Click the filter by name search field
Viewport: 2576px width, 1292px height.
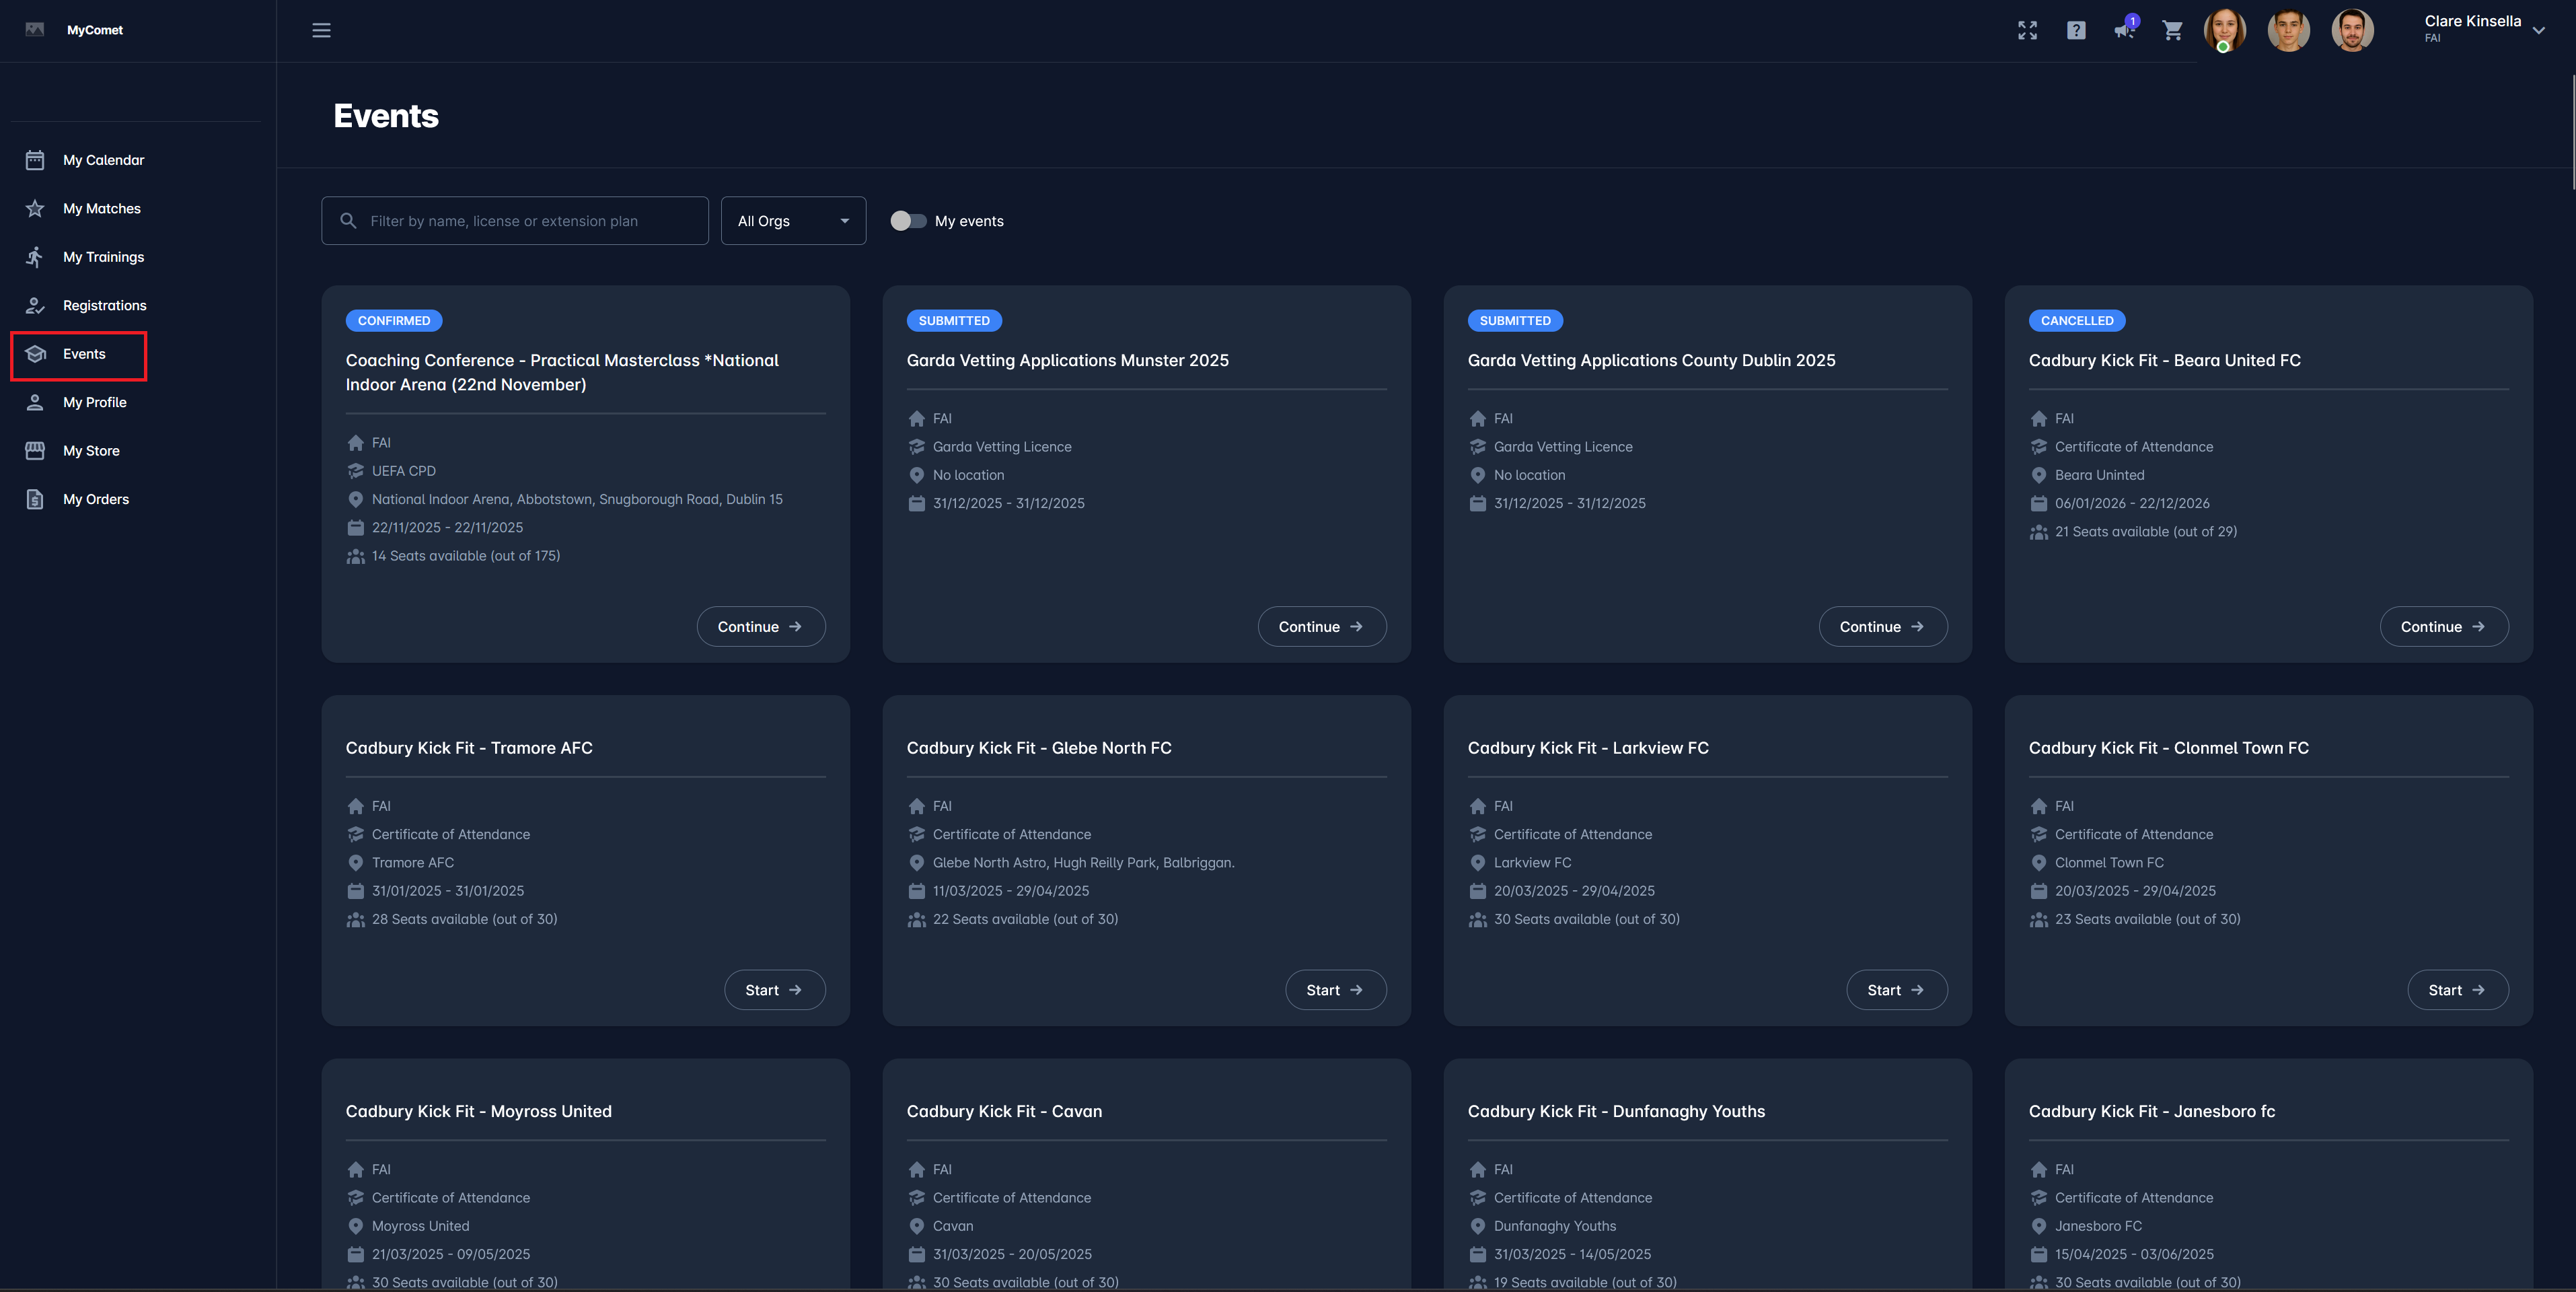pyautogui.click(x=515, y=221)
